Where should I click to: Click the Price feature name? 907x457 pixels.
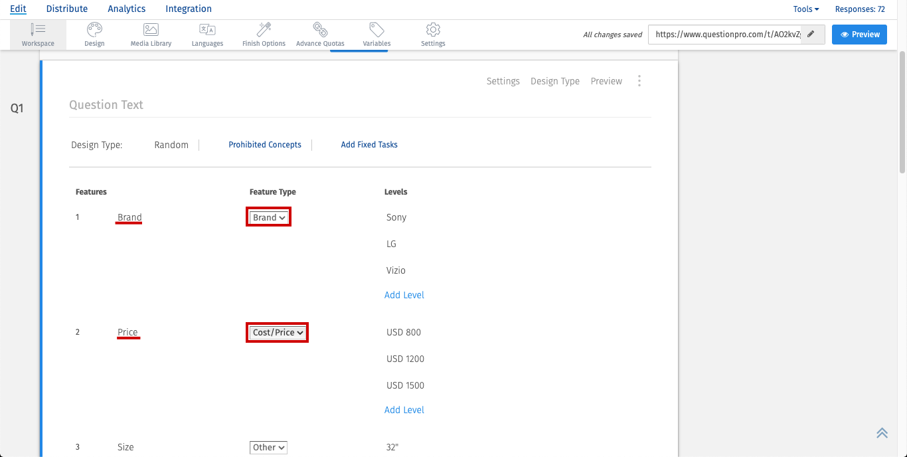[x=127, y=332]
